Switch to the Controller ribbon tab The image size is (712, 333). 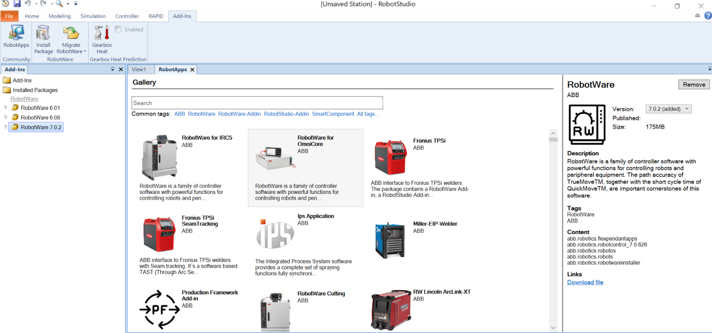pos(127,16)
